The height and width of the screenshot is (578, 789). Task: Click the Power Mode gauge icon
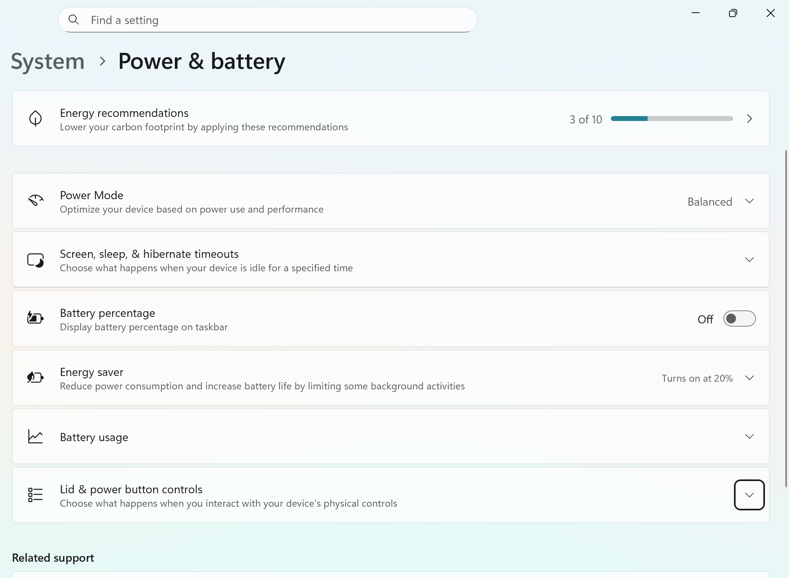pos(35,200)
